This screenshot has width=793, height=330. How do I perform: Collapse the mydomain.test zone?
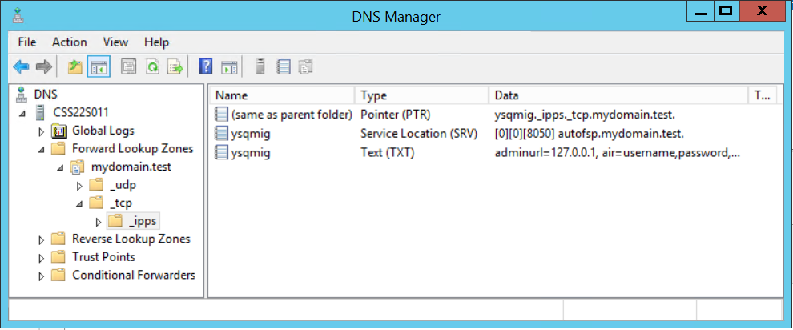(60, 167)
